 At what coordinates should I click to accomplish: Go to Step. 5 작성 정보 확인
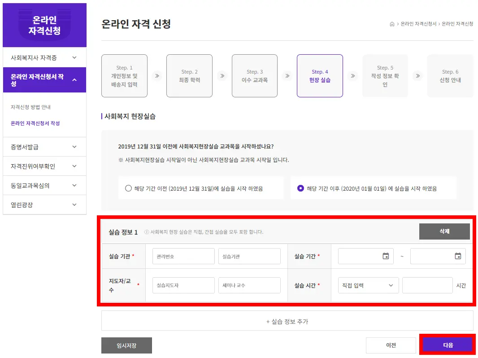point(385,76)
